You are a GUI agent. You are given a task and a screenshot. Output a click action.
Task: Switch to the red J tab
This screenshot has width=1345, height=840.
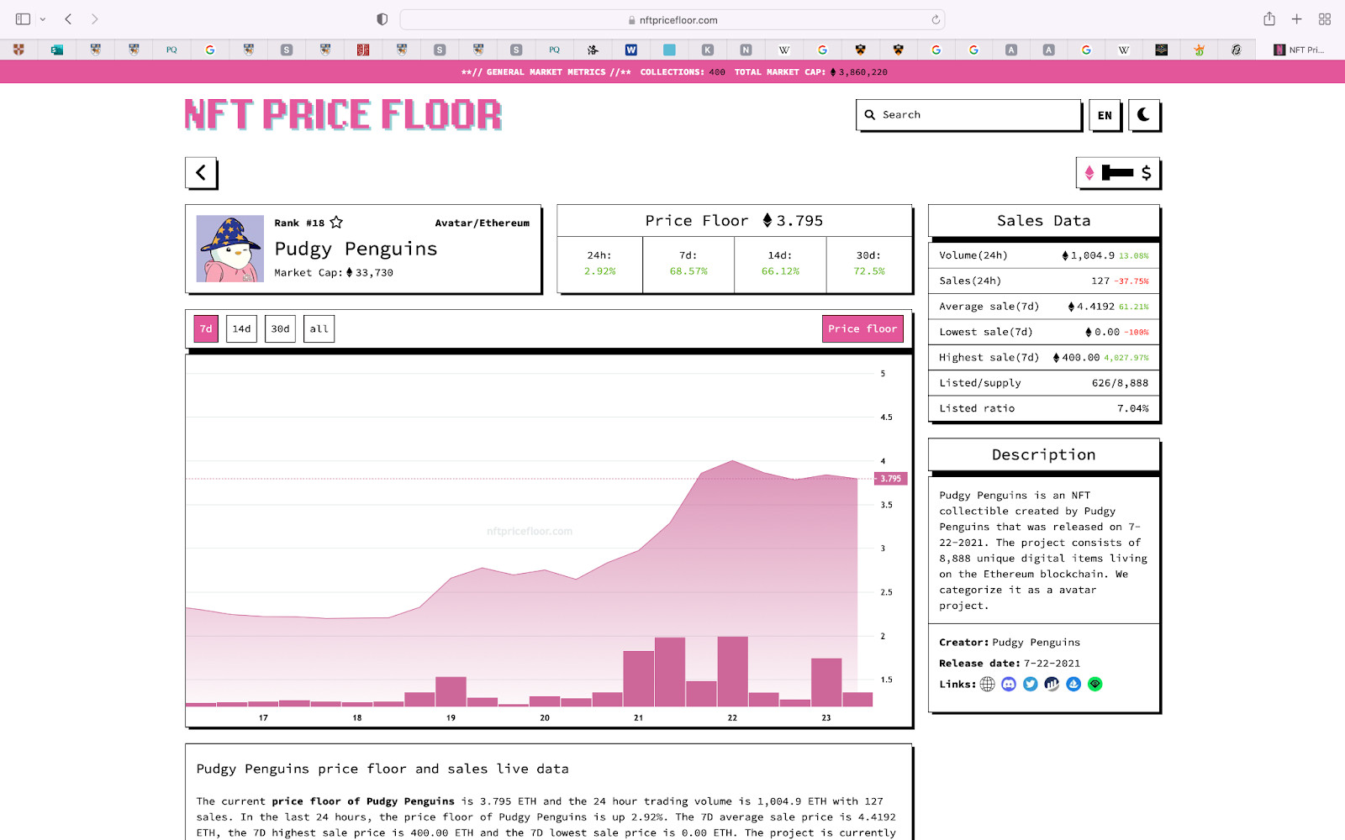[363, 50]
